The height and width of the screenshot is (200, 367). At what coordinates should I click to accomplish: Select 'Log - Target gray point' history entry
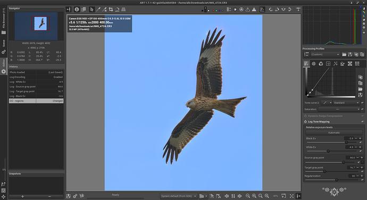(36, 91)
